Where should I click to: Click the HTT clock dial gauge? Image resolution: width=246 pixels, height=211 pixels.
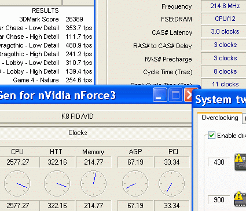(57, 183)
